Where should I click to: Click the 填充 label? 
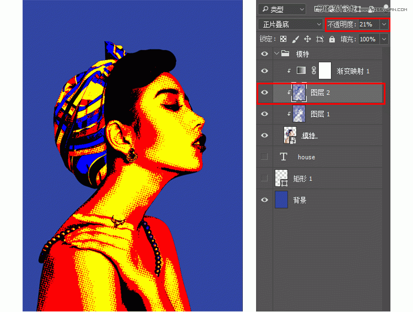[x=348, y=39]
